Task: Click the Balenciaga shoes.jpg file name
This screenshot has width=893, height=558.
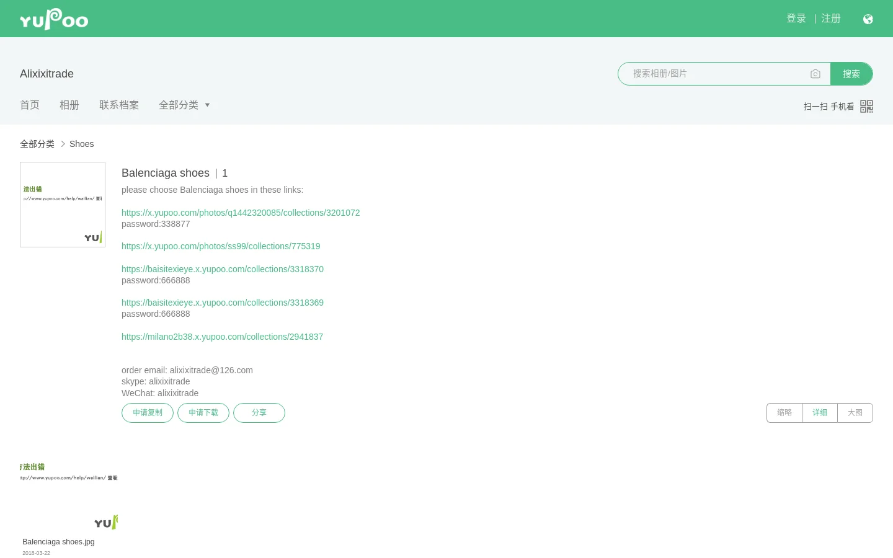Action: (58, 542)
